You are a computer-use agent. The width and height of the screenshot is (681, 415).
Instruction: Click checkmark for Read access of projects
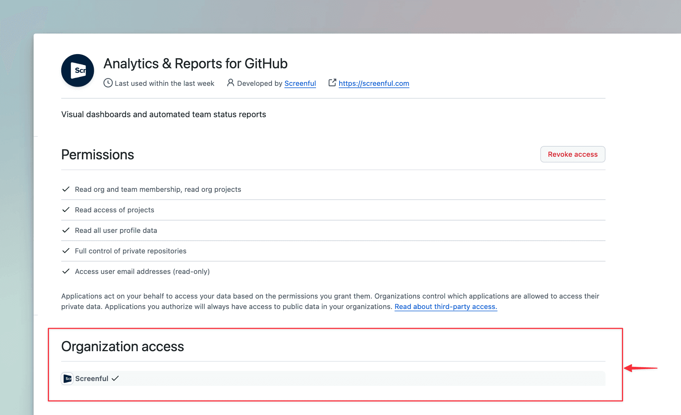(66, 210)
